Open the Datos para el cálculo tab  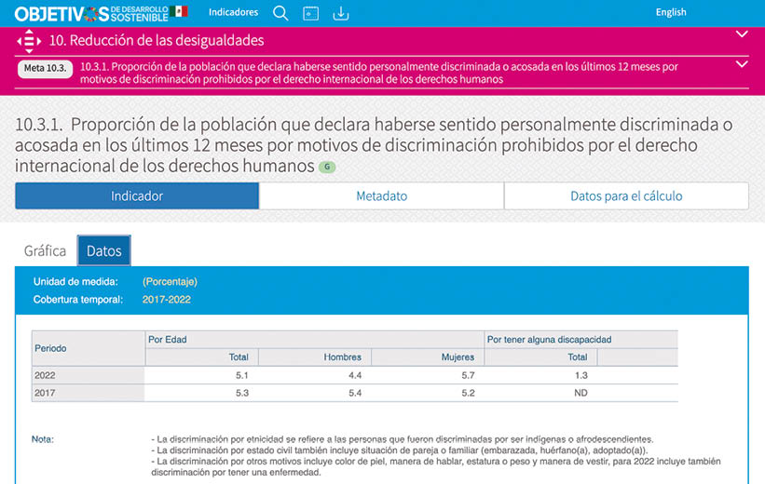[626, 196]
